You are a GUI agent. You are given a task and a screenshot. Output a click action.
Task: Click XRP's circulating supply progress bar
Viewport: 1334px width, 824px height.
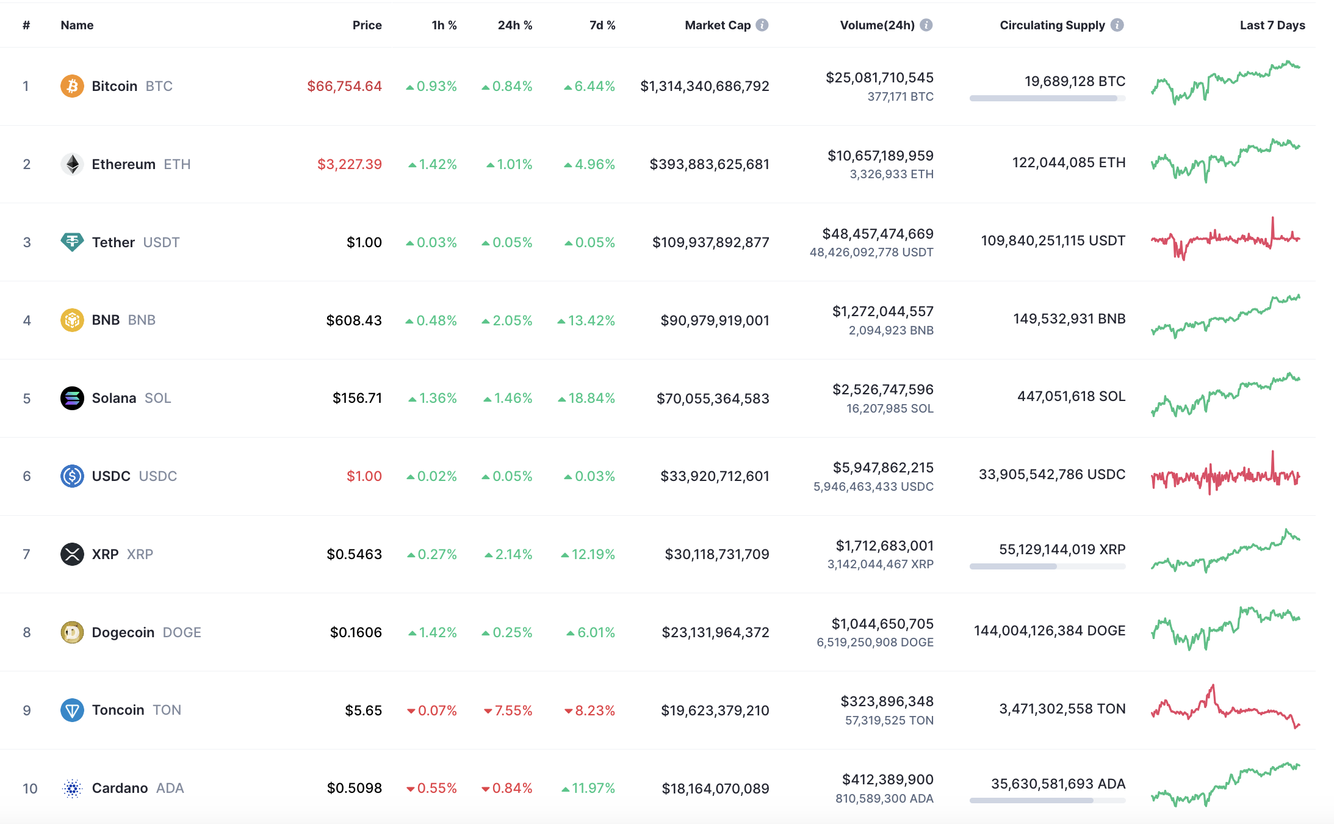pyautogui.click(x=1047, y=566)
